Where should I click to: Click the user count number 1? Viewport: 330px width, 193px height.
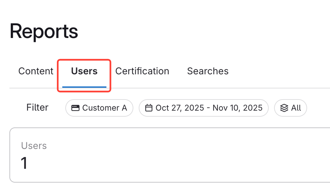[24, 163]
